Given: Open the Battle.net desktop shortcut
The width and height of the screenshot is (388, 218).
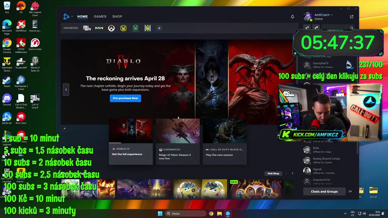Looking at the screenshot, I should 7,118.
